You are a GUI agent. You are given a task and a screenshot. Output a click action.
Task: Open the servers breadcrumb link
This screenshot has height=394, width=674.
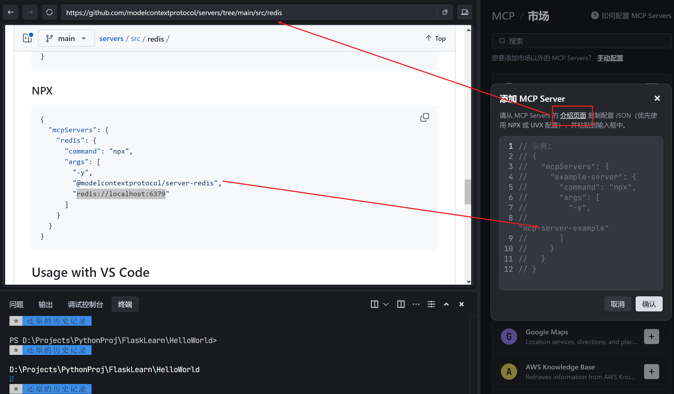click(x=111, y=39)
